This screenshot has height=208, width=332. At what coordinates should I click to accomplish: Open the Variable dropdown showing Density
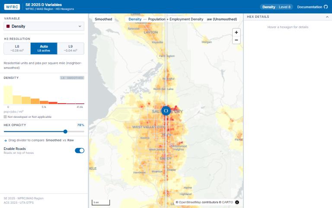[x=44, y=26]
